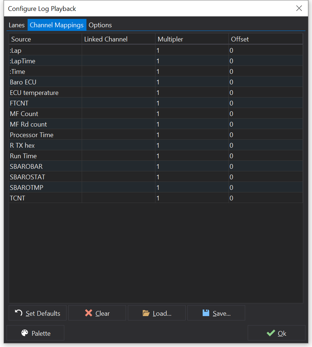The image size is (312, 347).
Task: Switch to the Lanes tab
Action: pyautogui.click(x=17, y=25)
